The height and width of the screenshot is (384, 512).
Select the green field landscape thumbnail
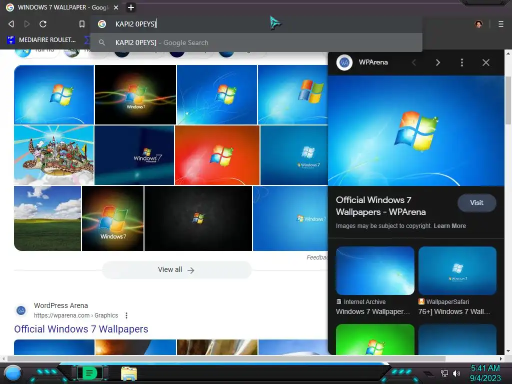click(47, 218)
